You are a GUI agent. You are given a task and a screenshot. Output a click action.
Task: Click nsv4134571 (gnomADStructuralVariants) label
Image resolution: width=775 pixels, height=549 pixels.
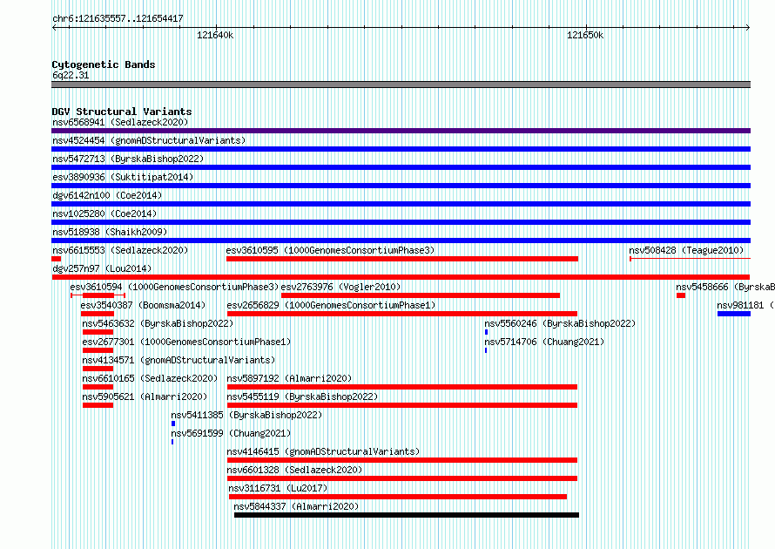pyautogui.click(x=179, y=360)
